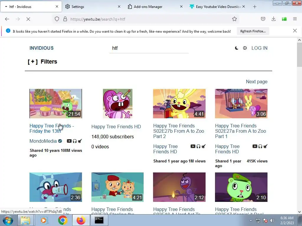302x226 pixels.
Task: Open Happy Tree Friends HD channel title
Action: click(x=116, y=127)
